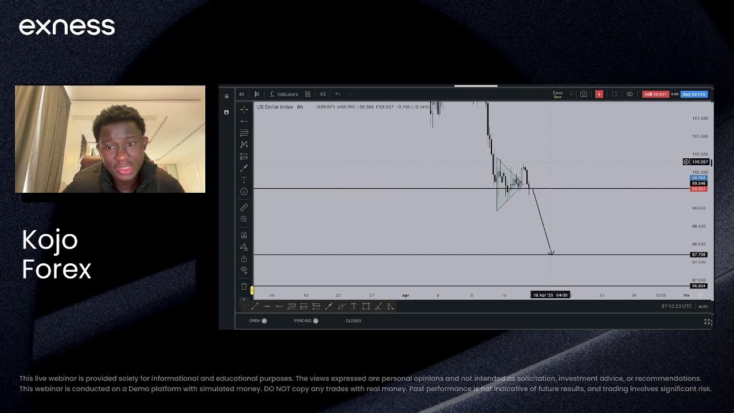Select the 96.834 horizontal line price label
Screen dimensions: 734x413
(x=698, y=286)
